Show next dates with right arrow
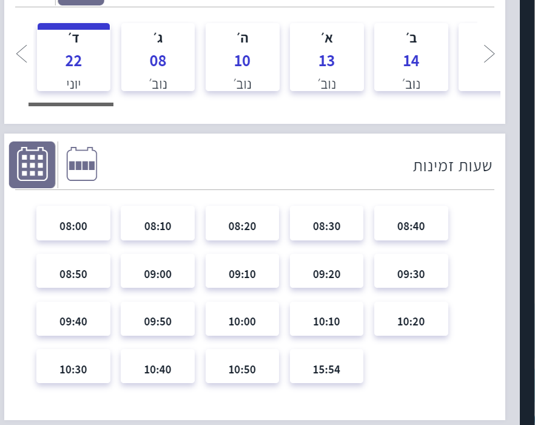535x425 pixels. (x=489, y=54)
